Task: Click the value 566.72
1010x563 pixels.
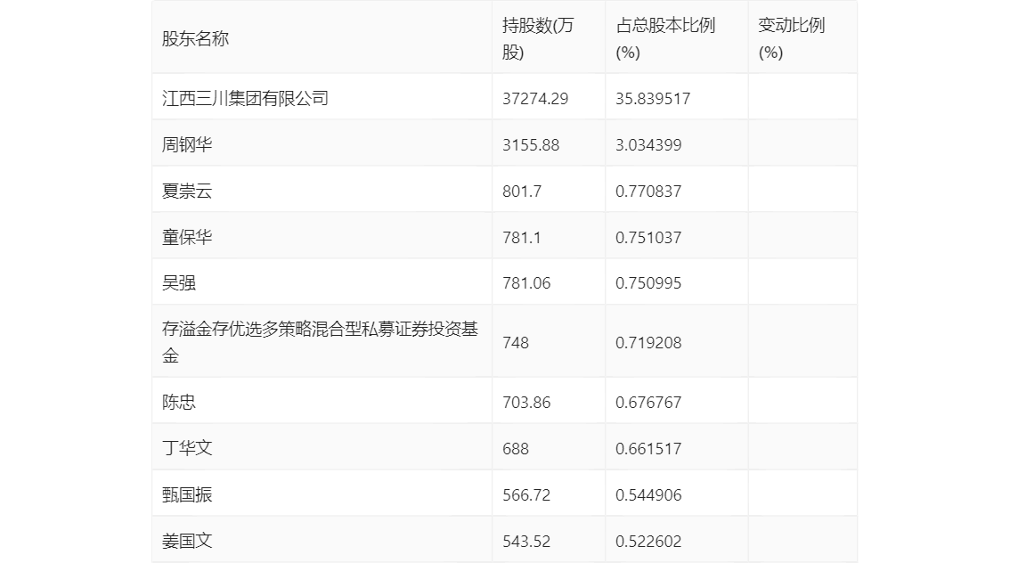Action: point(526,495)
